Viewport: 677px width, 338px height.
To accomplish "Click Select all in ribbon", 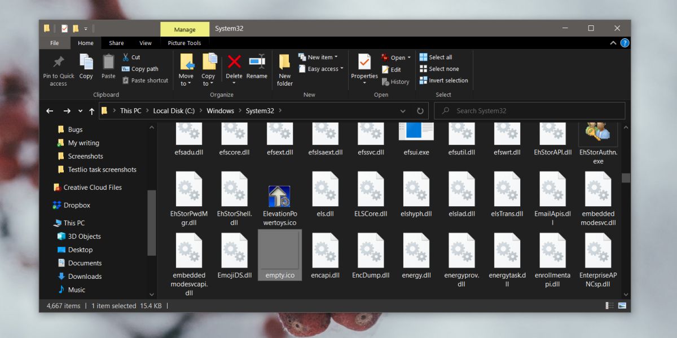I will pos(436,57).
